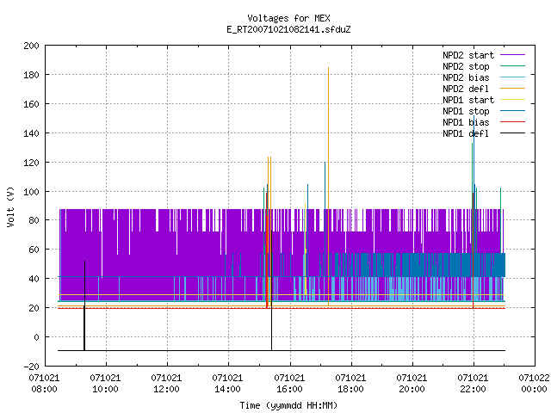
Task: Click the x-axis label 071021 08:00
Action: (x=44, y=384)
